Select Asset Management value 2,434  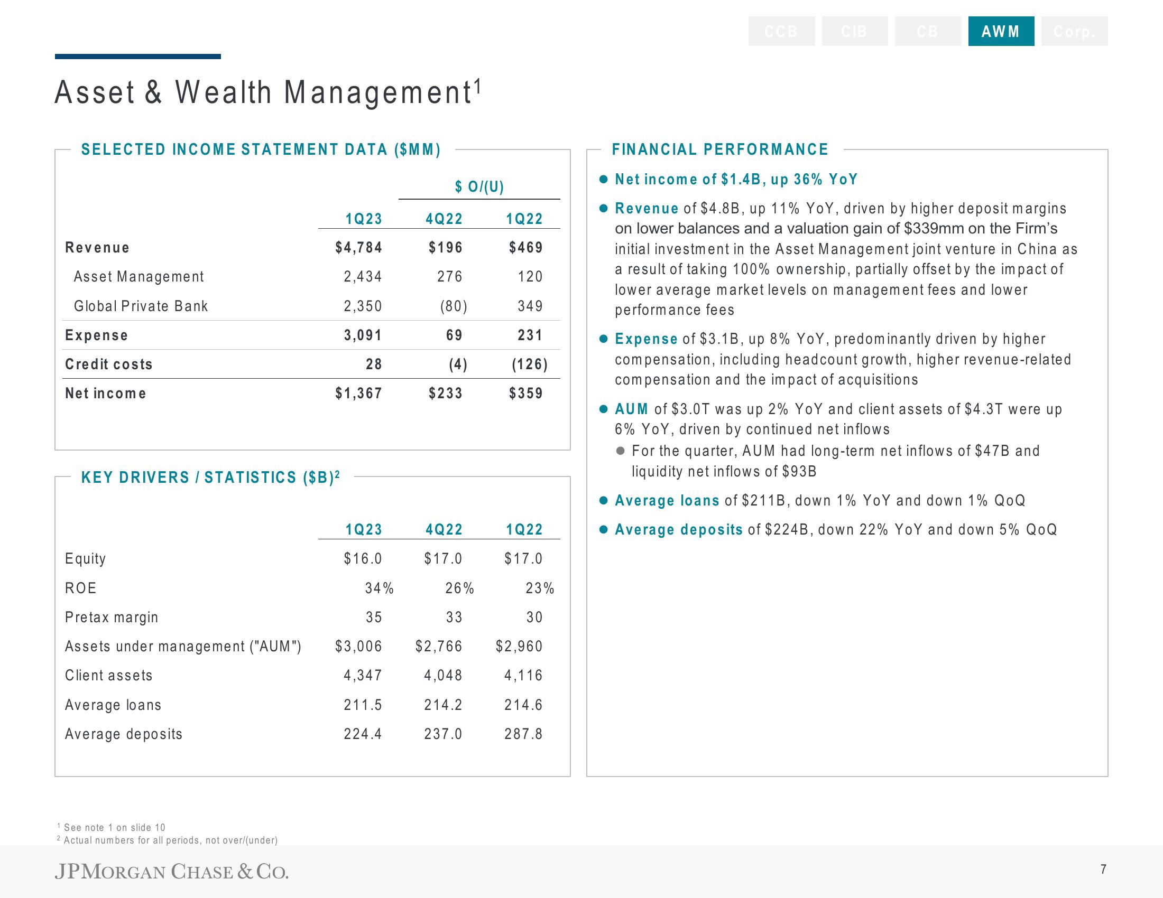point(363,277)
